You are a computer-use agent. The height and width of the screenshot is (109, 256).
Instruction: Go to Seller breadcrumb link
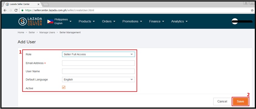(32, 32)
